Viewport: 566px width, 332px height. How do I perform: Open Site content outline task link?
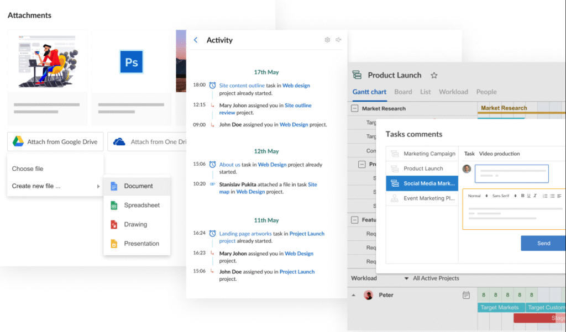242,86
